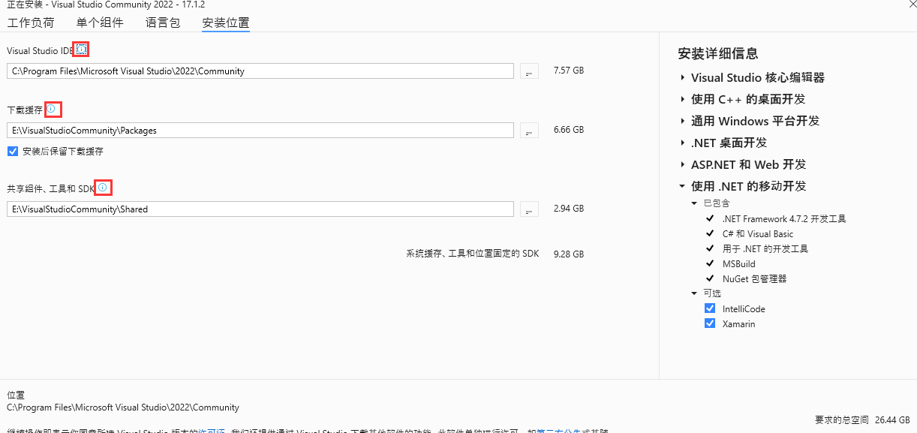Image resolution: width=917 pixels, height=433 pixels.
Task: Click the 26.44 GB total space value
Action: (x=893, y=419)
